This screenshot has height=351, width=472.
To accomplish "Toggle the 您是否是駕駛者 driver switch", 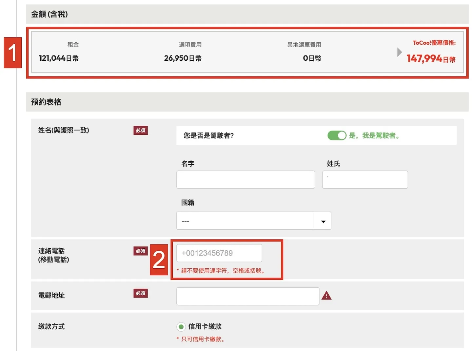I will pyautogui.click(x=337, y=135).
